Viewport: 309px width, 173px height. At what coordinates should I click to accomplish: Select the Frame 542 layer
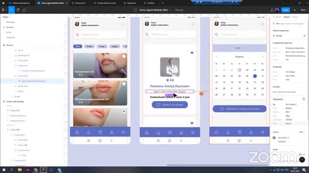(23, 66)
